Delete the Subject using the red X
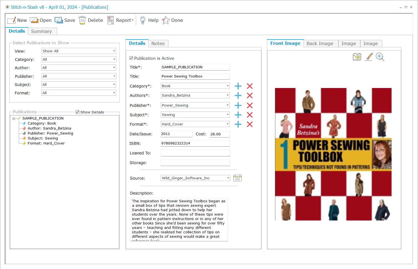This screenshot has height=269, width=418. [x=250, y=115]
